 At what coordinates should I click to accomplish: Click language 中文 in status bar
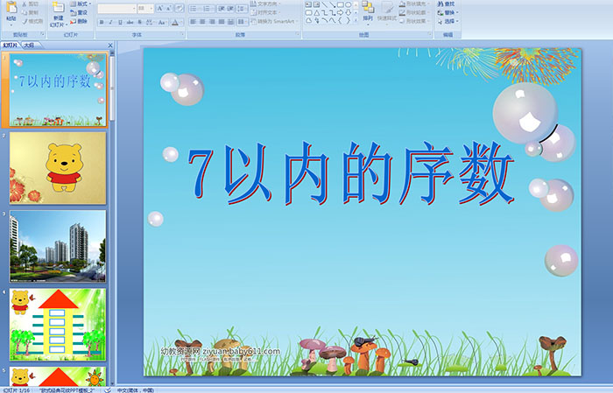coord(136,389)
